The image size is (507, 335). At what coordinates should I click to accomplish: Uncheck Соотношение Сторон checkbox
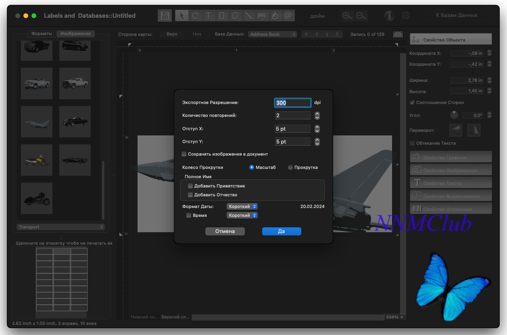pos(412,102)
